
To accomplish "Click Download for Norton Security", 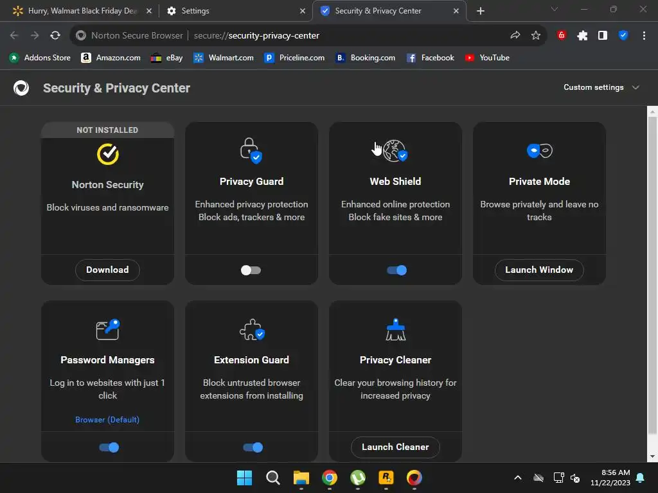I will pyautogui.click(x=107, y=270).
